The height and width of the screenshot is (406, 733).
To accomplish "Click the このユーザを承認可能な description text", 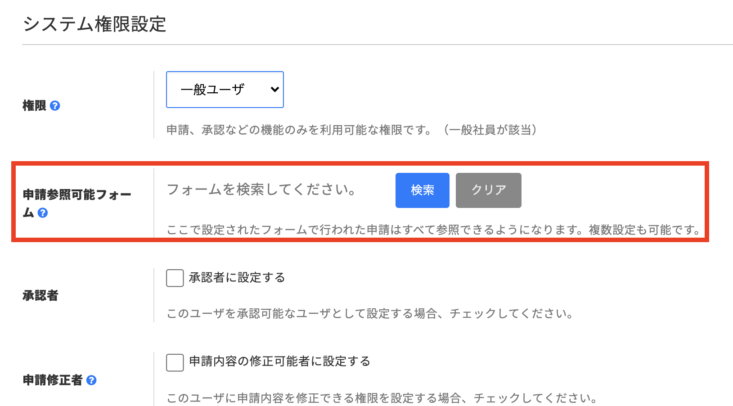I will tap(369, 313).
